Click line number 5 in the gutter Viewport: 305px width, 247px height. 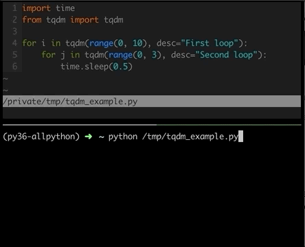tap(14, 55)
